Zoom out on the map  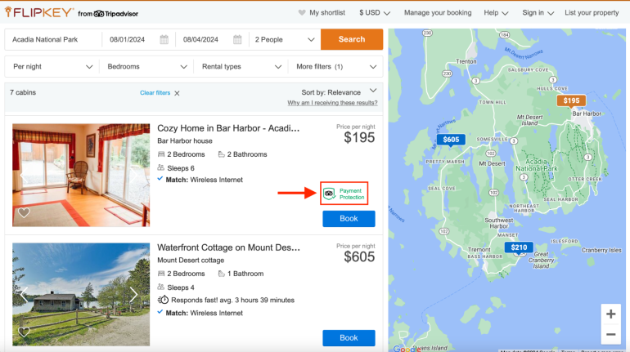(x=610, y=334)
